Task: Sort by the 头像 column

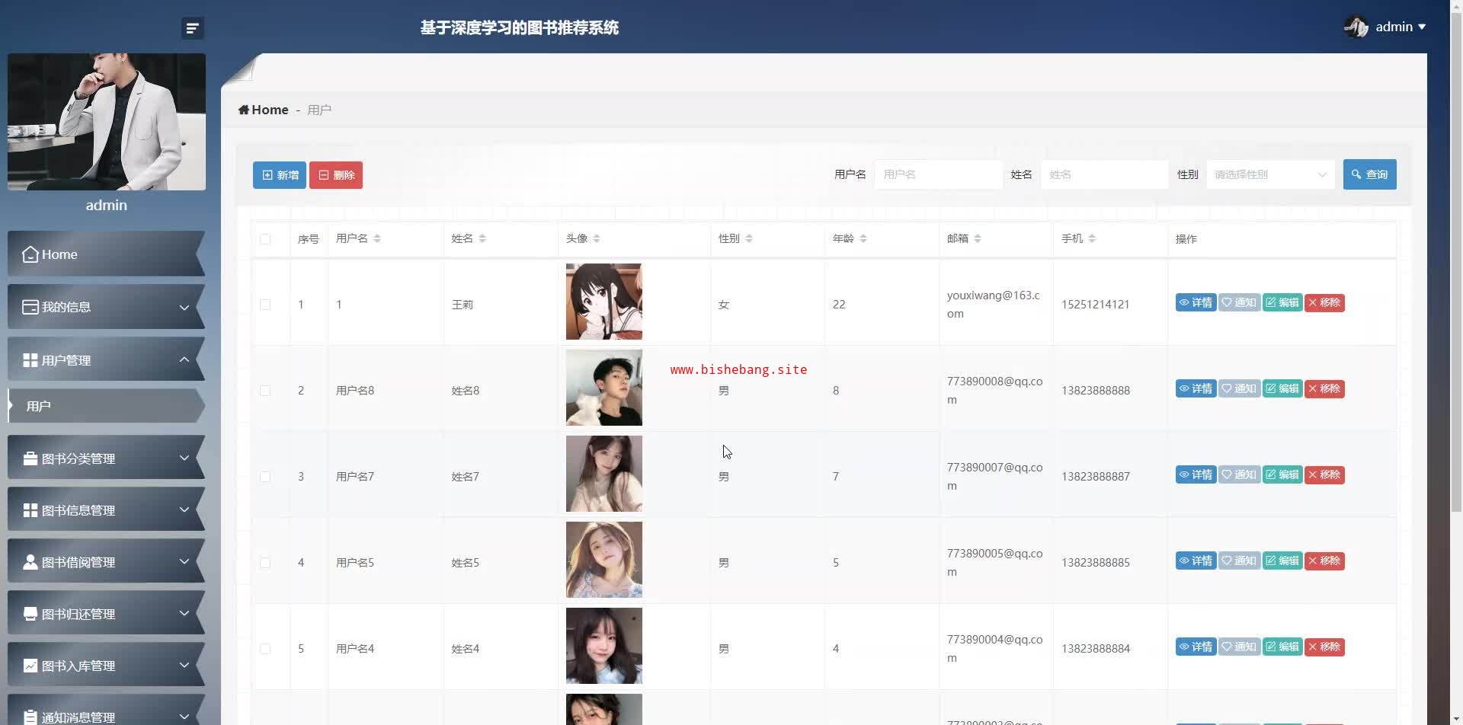Action: (597, 239)
